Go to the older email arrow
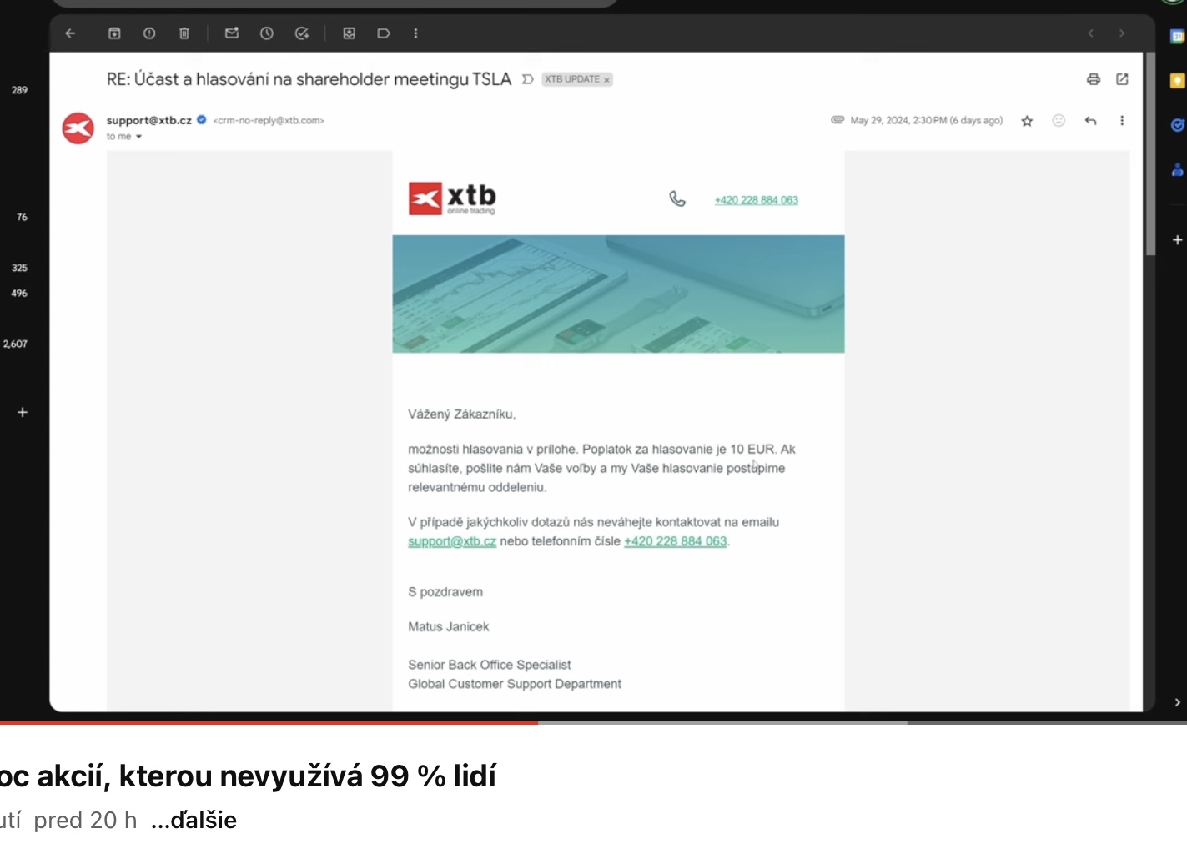The height and width of the screenshot is (859, 1187). 1122,33
